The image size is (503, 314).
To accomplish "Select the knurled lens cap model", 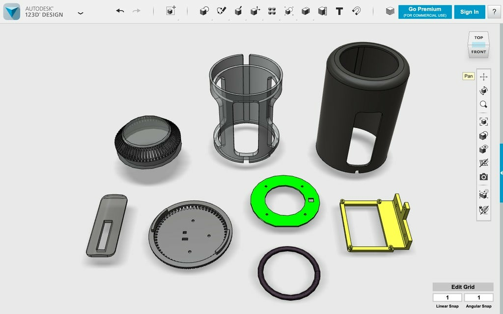I will click(148, 142).
